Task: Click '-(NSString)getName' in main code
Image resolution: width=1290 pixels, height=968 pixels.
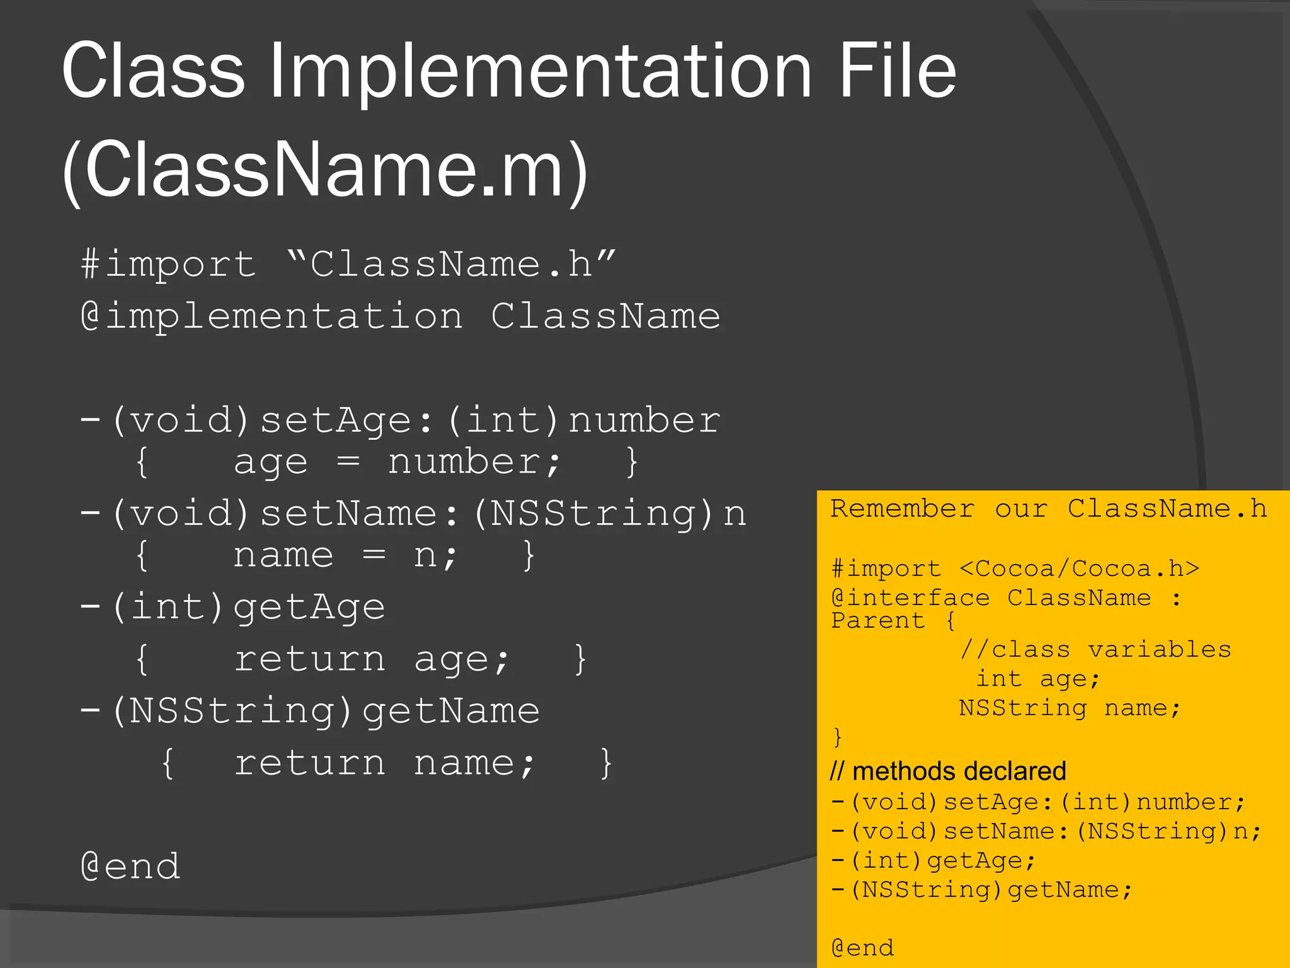Action: tap(311, 711)
